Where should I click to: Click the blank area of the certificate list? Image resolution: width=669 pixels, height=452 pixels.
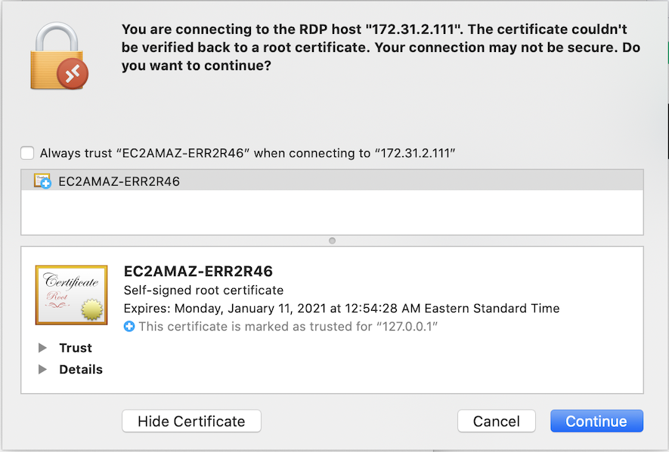333,213
